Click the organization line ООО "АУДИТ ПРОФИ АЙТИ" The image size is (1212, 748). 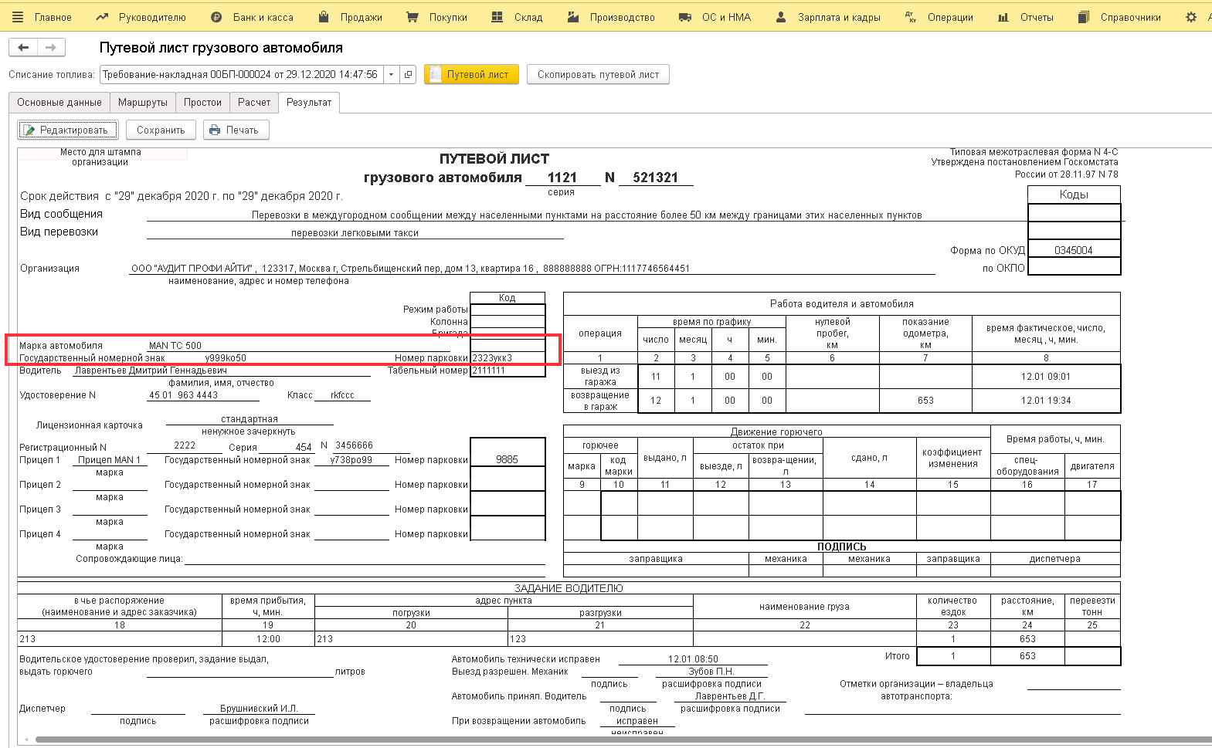pos(410,269)
